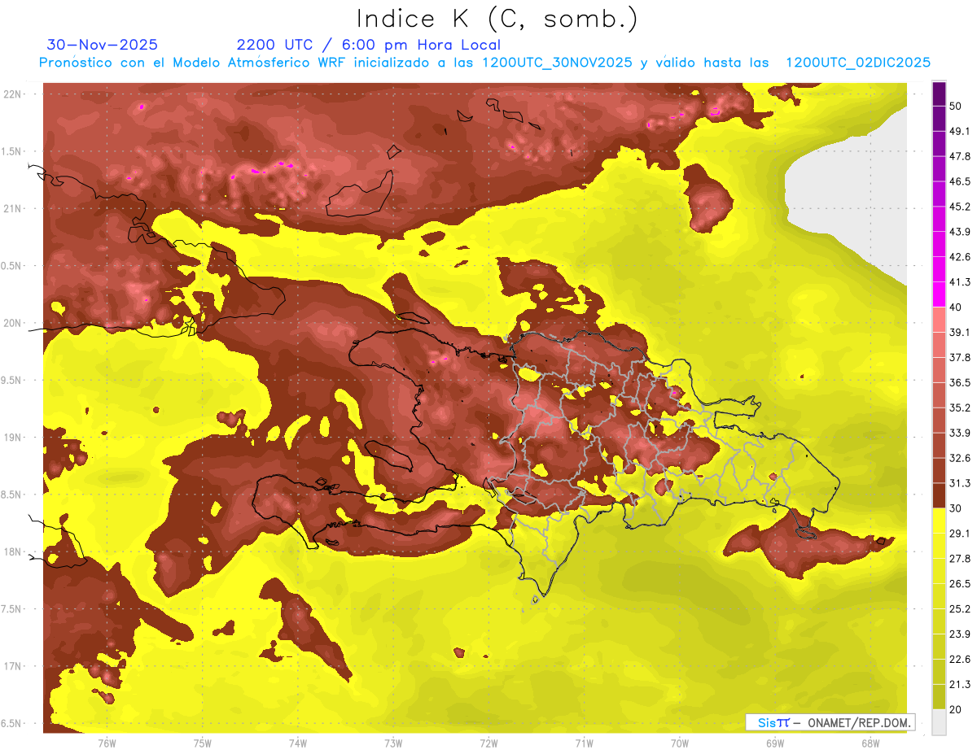Screen dimensions: 977x754
Task: Click the '68W' longitude label
Action: pyautogui.click(x=870, y=743)
